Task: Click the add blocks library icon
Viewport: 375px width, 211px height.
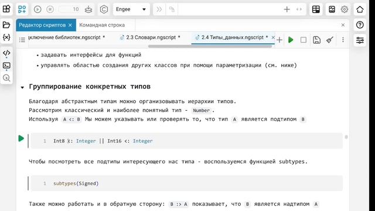Action: pyautogui.click(x=22, y=9)
